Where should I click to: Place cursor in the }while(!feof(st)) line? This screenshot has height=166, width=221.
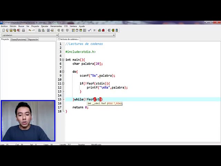(88, 99)
